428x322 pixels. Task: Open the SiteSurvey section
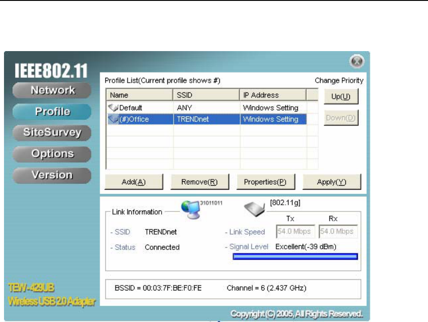coord(52,132)
